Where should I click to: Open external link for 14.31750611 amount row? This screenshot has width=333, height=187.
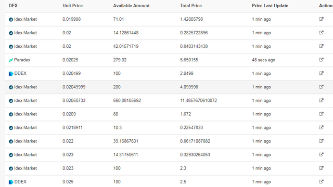tap(321, 155)
